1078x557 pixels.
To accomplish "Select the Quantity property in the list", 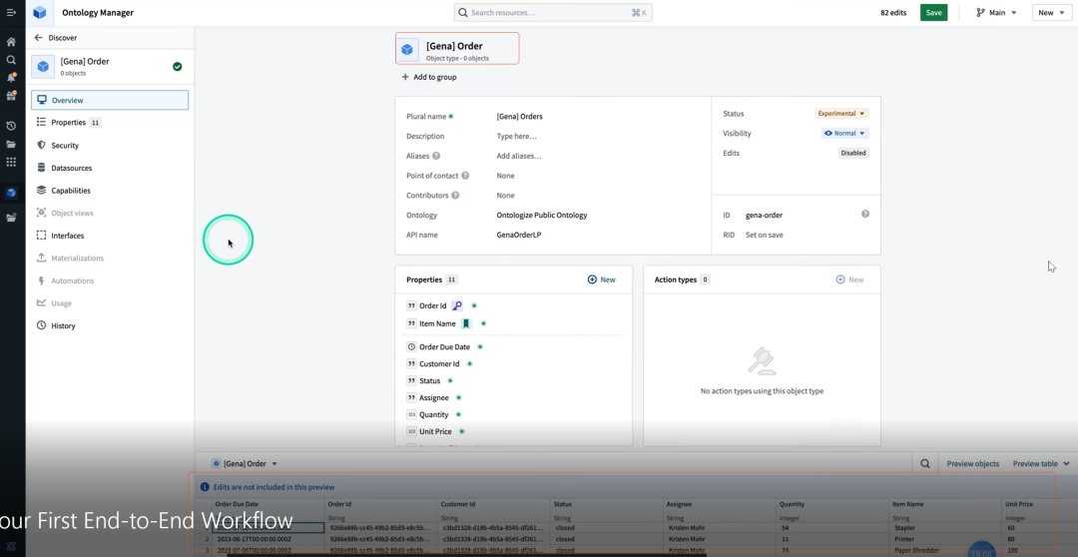I will pyautogui.click(x=433, y=414).
